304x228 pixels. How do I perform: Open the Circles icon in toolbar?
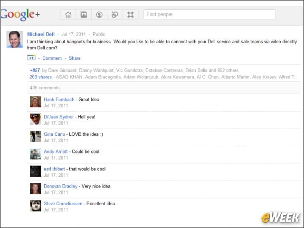click(115, 15)
